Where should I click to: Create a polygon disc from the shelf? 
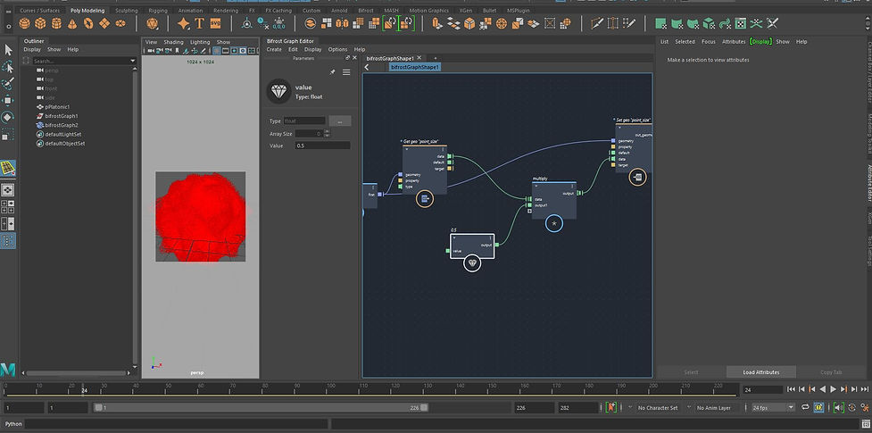(x=120, y=23)
